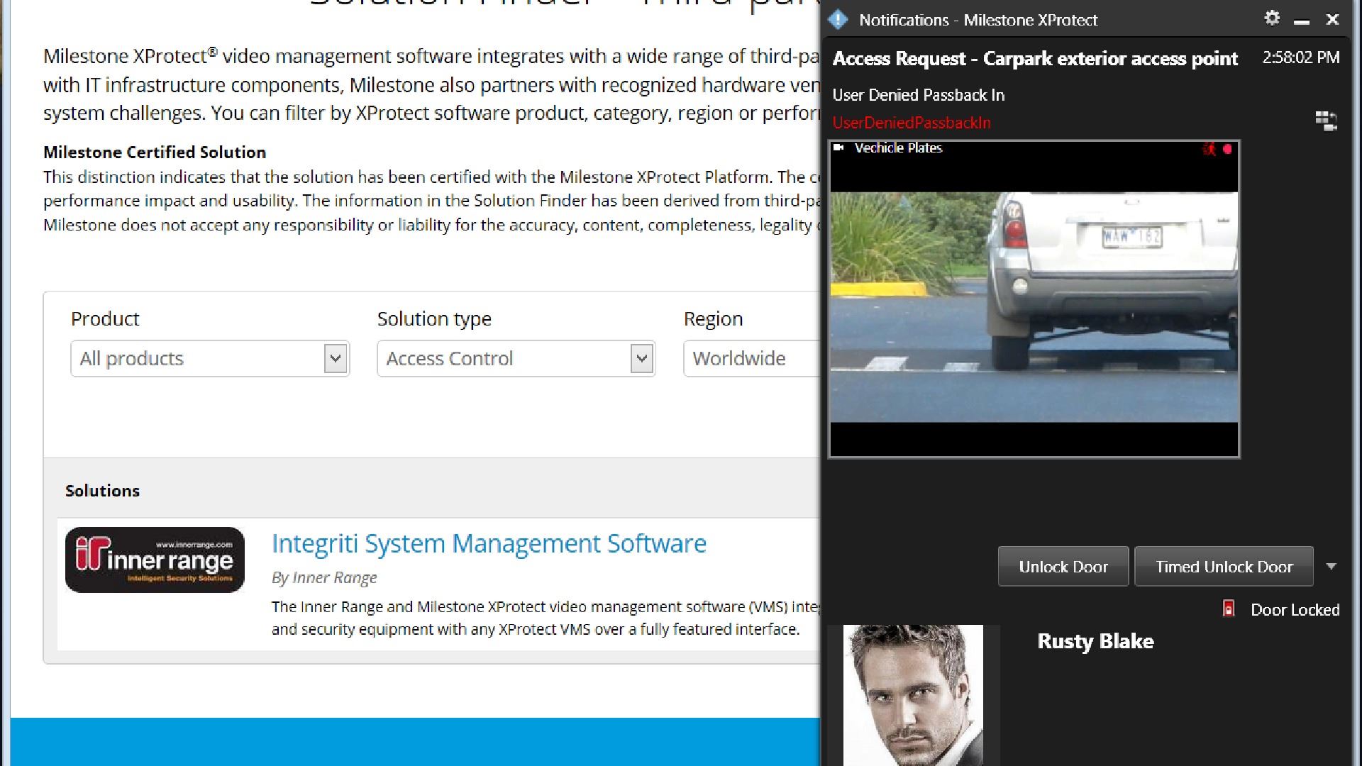Open the Region Worldwide dropdown

(x=751, y=358)
